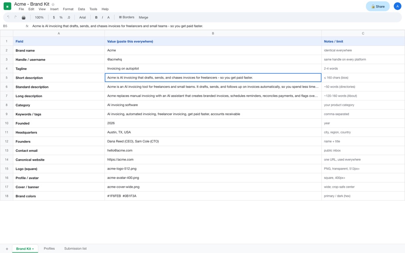Add a new sheet with plus icon
Screen dimensions: 405x253
[x=7, y=249]
